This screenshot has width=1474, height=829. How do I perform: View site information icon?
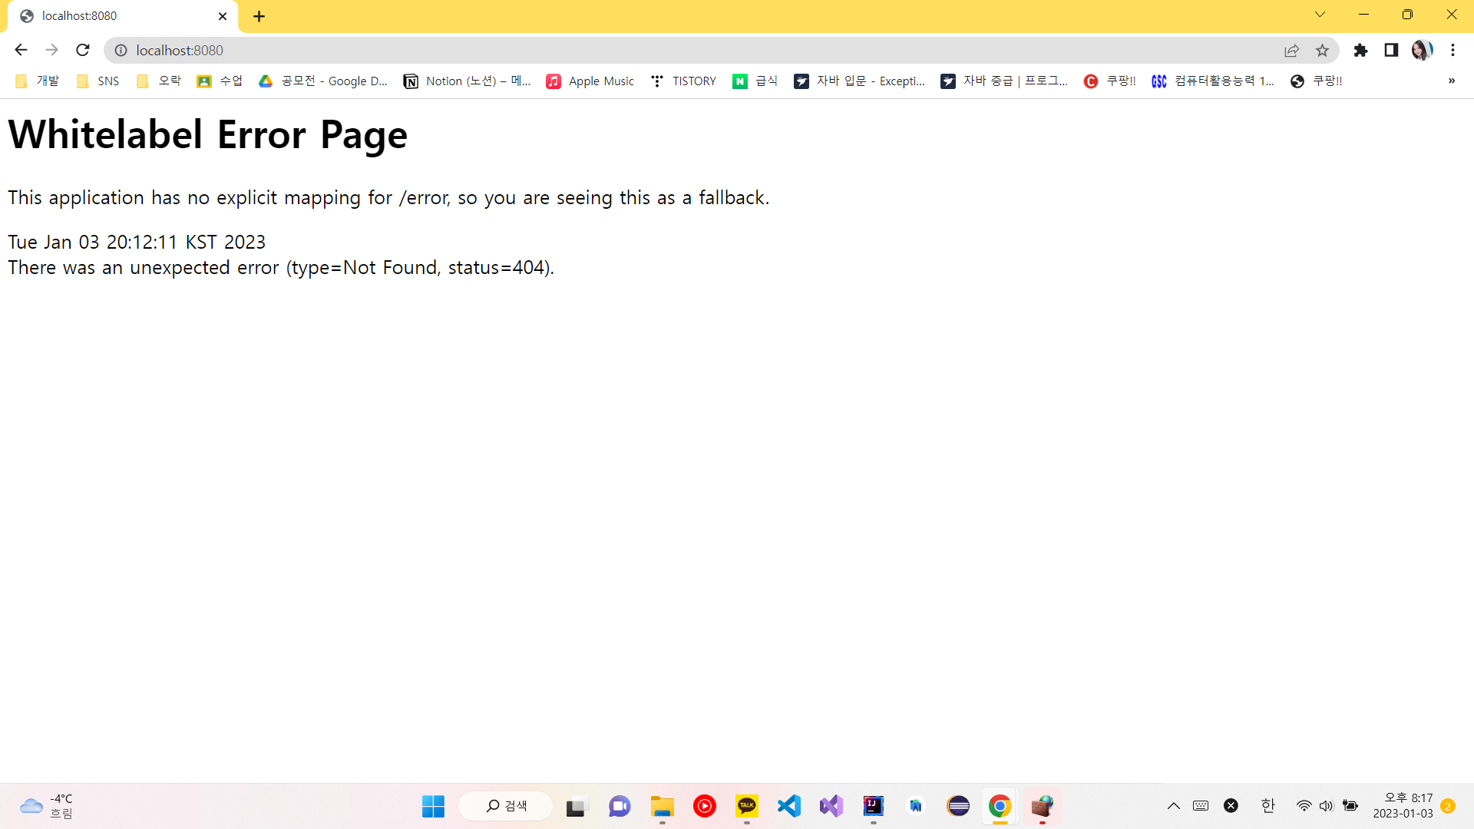tap(121, 50)
